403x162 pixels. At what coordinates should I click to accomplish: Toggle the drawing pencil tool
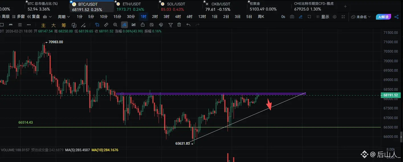point(300,17)
